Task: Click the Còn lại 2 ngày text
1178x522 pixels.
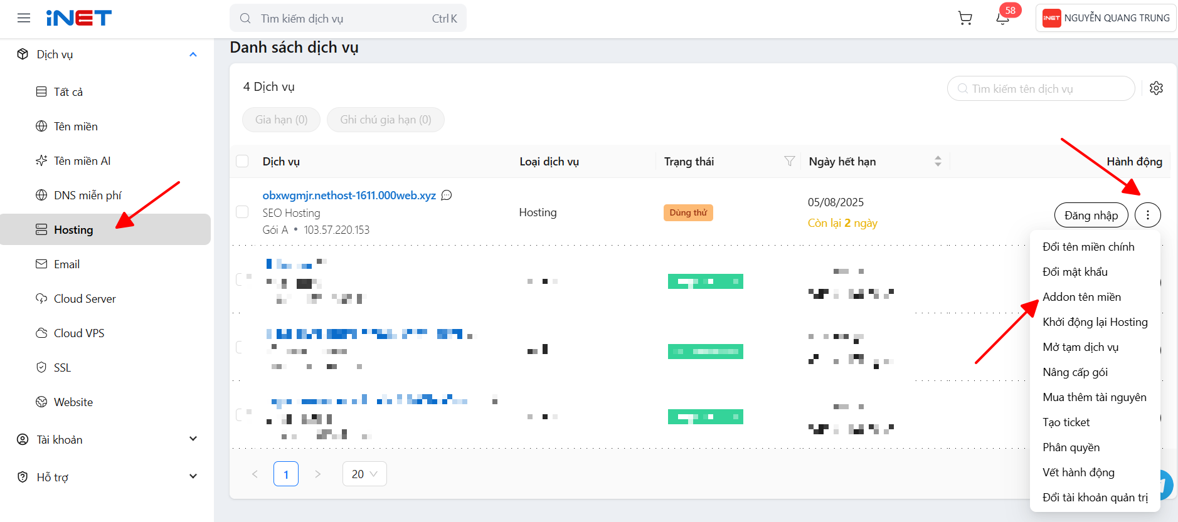Action: coord(842,223)
